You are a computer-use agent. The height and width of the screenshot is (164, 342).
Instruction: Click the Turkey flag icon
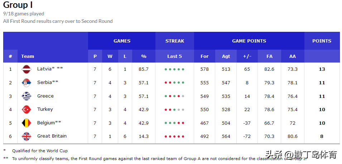(27, 109)
